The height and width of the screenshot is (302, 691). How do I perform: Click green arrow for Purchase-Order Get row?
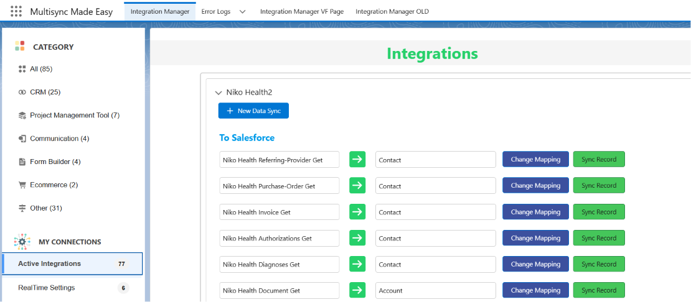[x=357, y=186]
